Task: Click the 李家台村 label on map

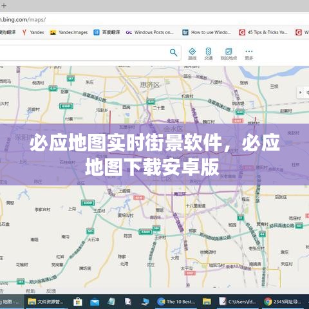Action: (42, 209)
